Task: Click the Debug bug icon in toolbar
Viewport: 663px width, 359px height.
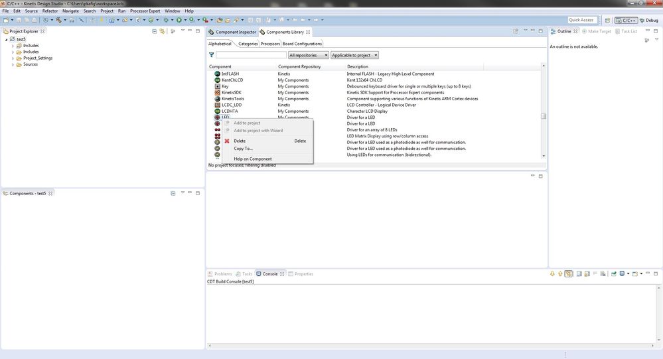Action: pos(166,20)
